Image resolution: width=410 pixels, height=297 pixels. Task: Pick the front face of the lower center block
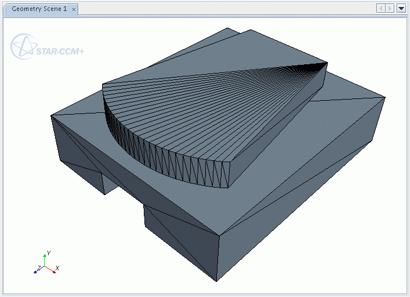(180, 243)
